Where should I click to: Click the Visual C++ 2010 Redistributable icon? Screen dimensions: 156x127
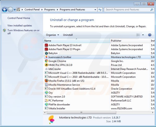click(x=46, y=77)
